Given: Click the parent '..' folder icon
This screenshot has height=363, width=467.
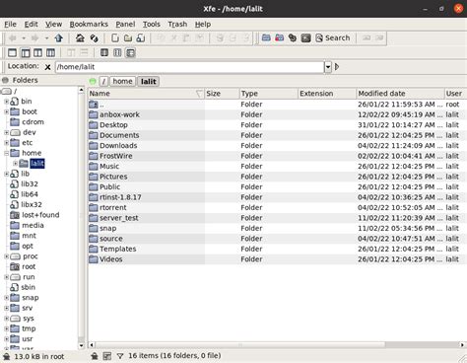Looking at the screenshot, I should pyautogui.click(x=94, y=105).
